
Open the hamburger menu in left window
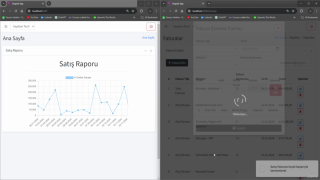coord(6,26)
